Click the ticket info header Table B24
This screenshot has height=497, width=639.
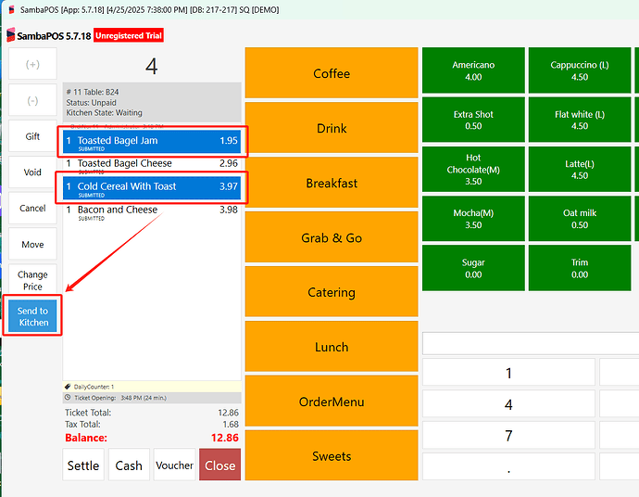(x=152, y=102)
